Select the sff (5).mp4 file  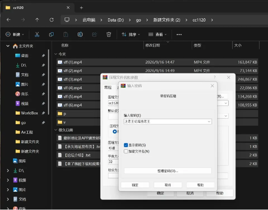[x=79, y=96]
